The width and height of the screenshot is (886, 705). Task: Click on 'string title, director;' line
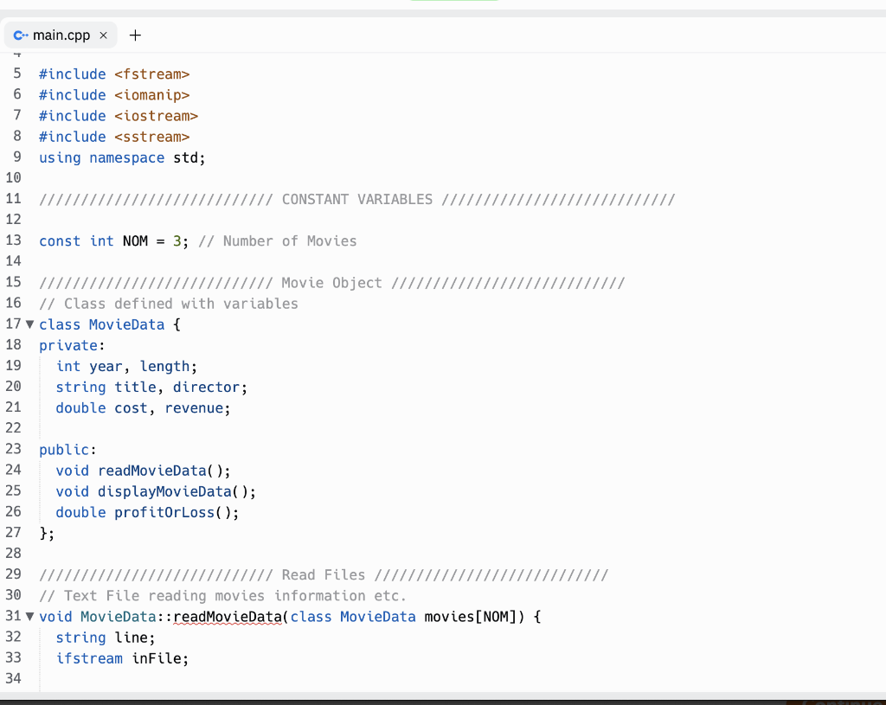coord(151,388)
